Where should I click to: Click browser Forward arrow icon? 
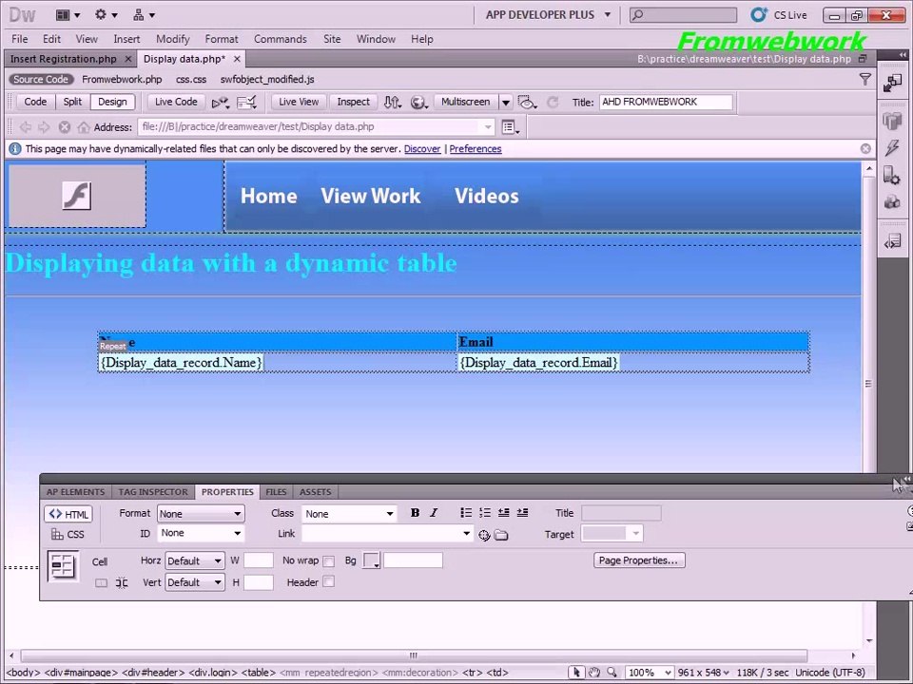(x=44, y=126)
